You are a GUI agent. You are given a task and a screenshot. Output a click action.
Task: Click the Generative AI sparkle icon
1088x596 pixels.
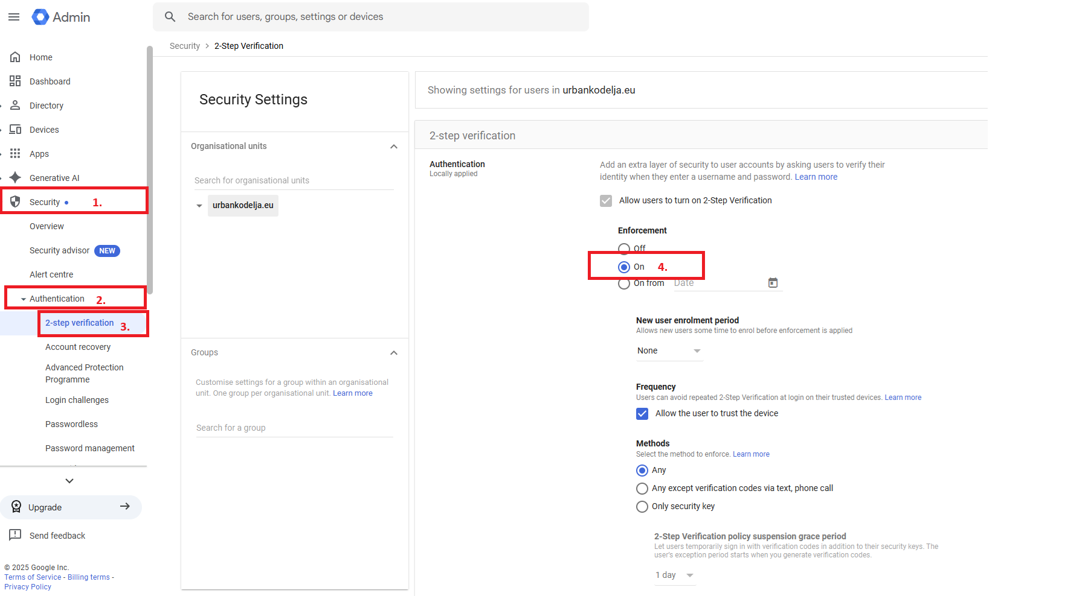point(15,178)
